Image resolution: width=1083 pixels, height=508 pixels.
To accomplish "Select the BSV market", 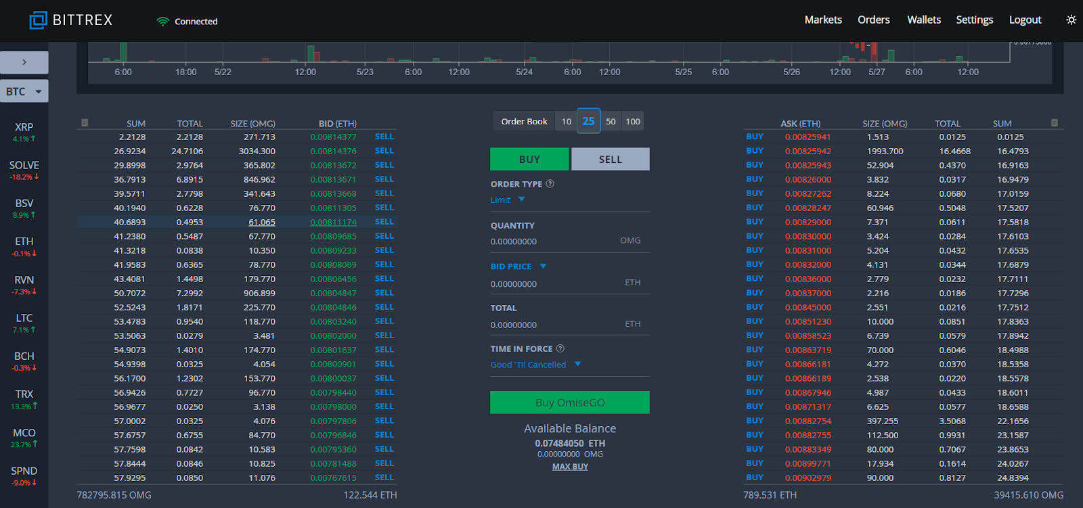I will [x=24, y=208].
